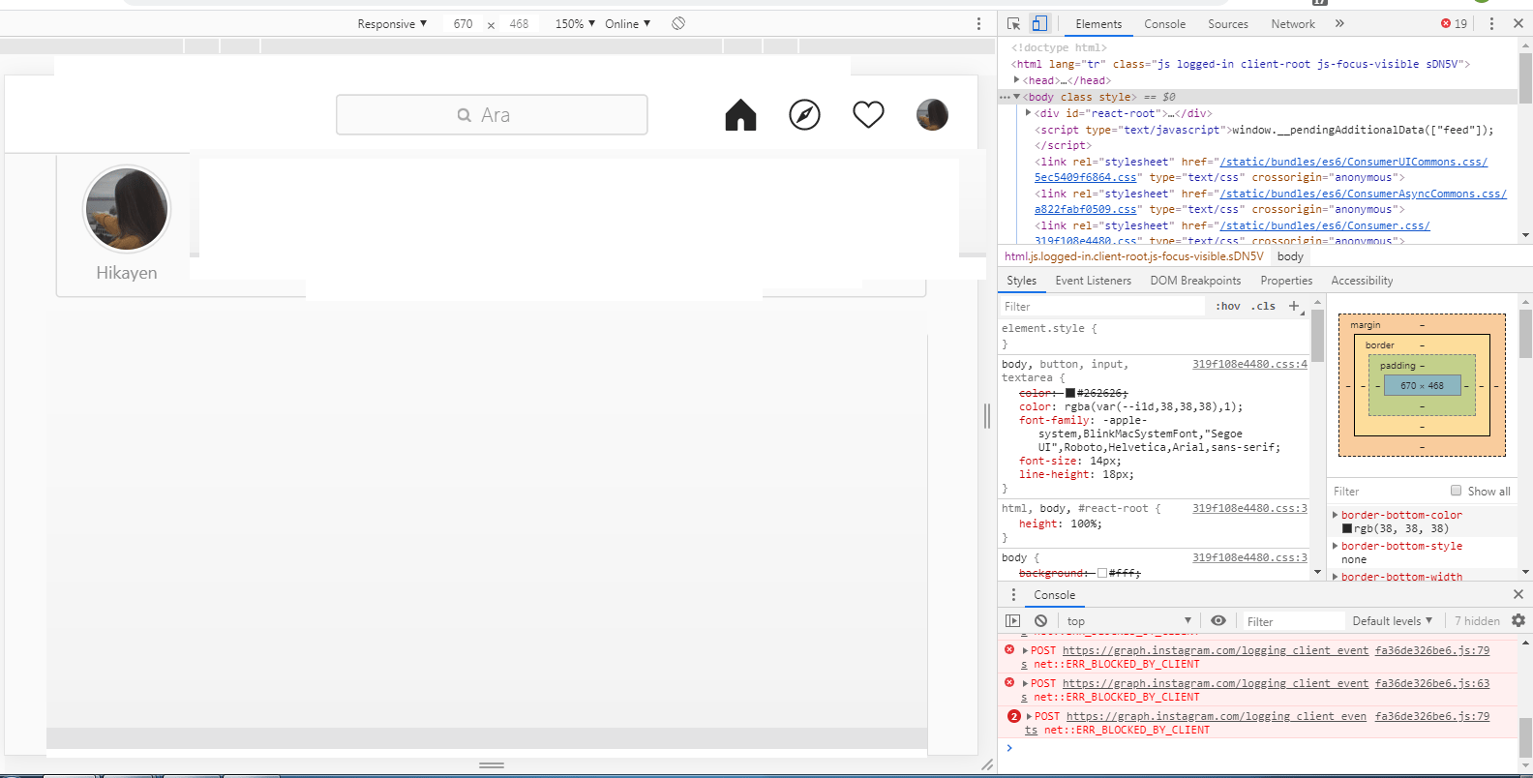Rotate device orientation icon
Viewport: 1533px width, 778px height.
[x=678, y=23]
